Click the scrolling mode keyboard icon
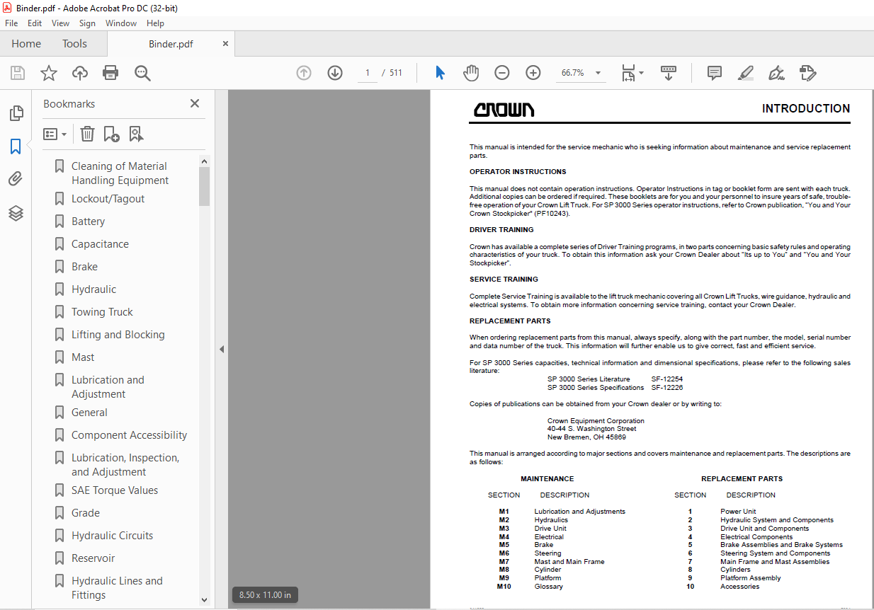This screenshot has height=610, width=874. (x=669, y=73)
